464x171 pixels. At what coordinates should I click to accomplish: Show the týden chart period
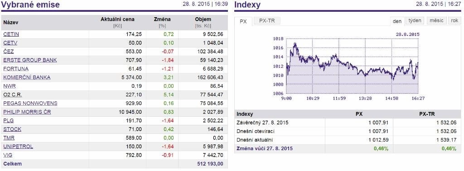(x=415, y=21)
